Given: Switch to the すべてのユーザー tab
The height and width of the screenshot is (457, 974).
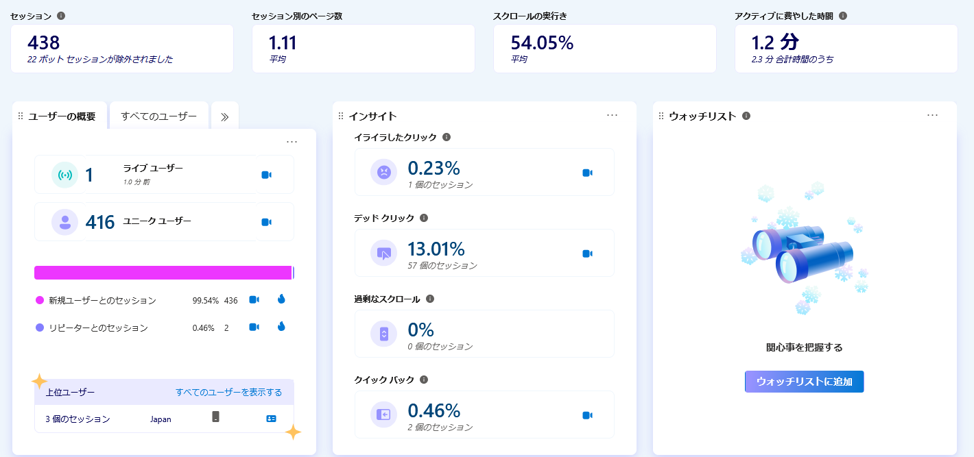Looking at the screenshot, I should point(159,116).
